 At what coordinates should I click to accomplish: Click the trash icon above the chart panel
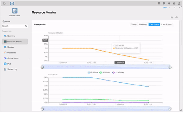pyautogui.click(x=172, y=17)
